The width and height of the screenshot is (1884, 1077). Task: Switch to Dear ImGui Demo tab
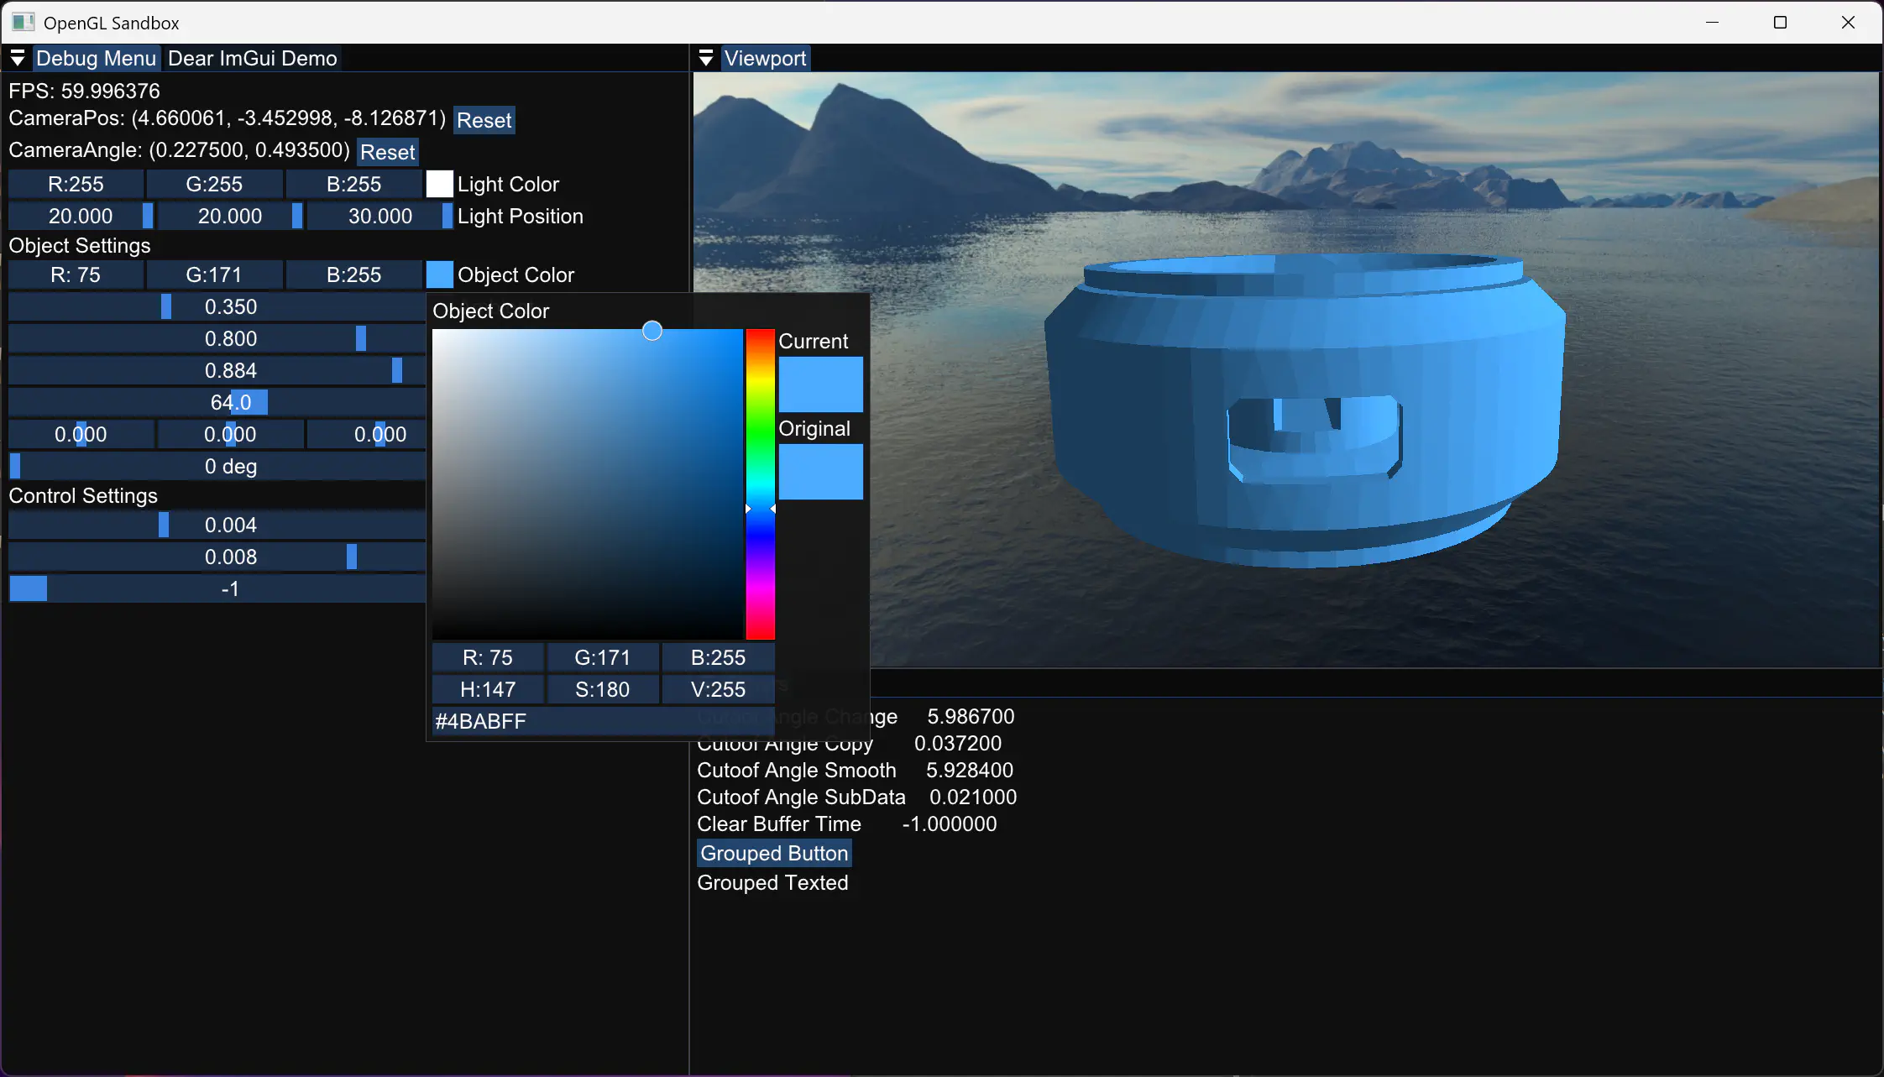[252, 58]
